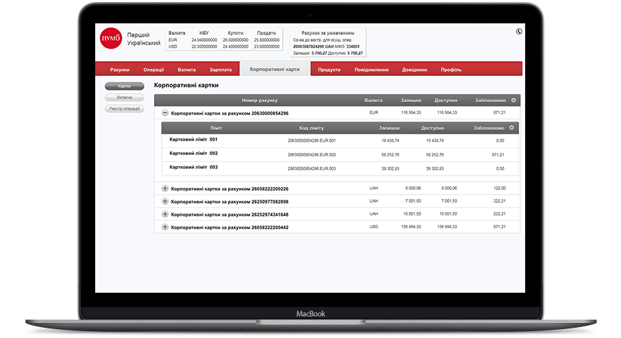Click the USD currency cell

tap(373, 226)
